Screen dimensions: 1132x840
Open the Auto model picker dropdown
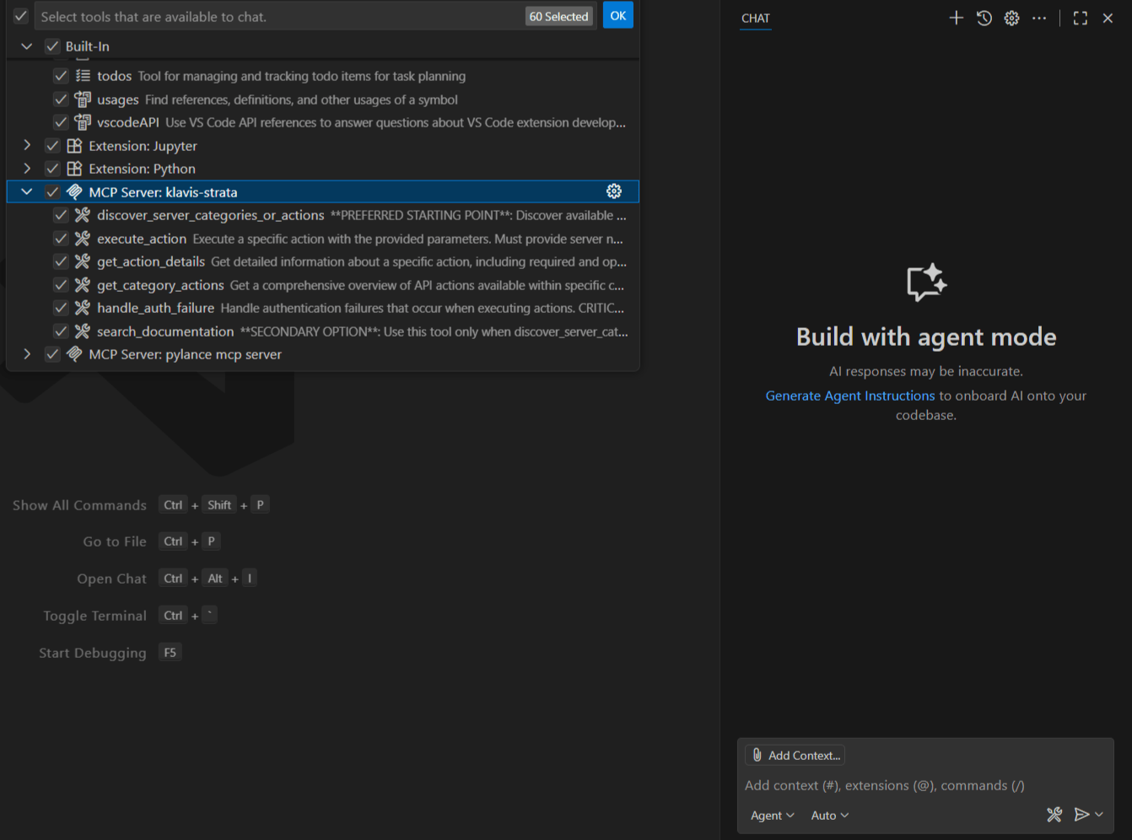tap(830, 815)
